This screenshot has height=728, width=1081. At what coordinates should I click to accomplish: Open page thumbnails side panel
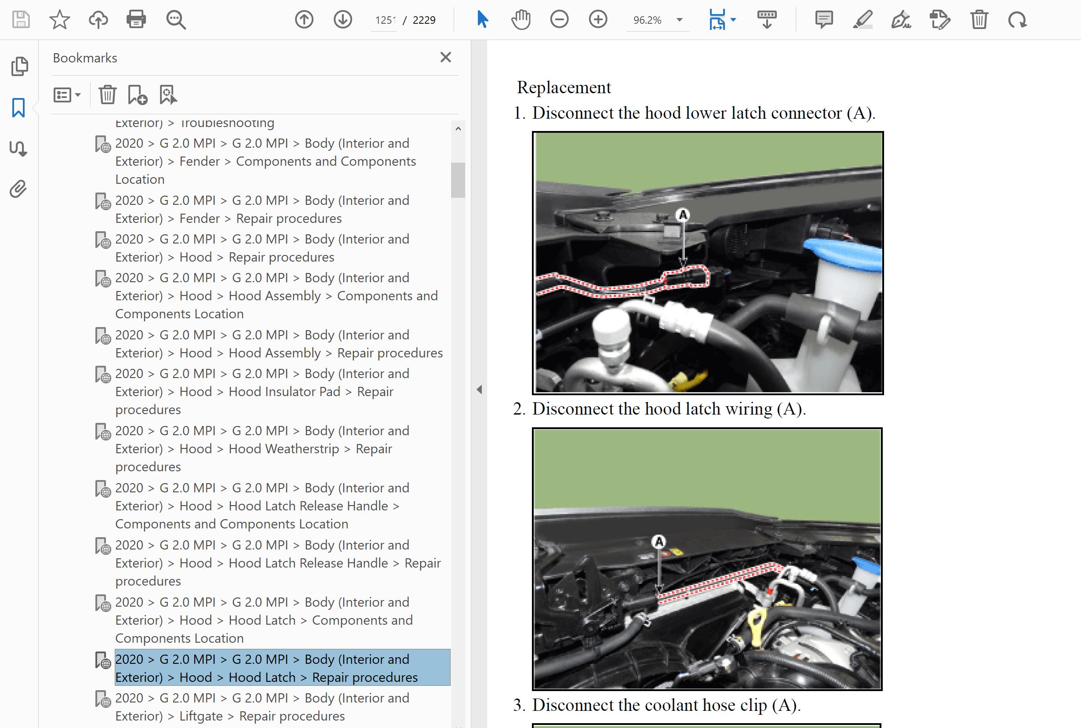18,66
